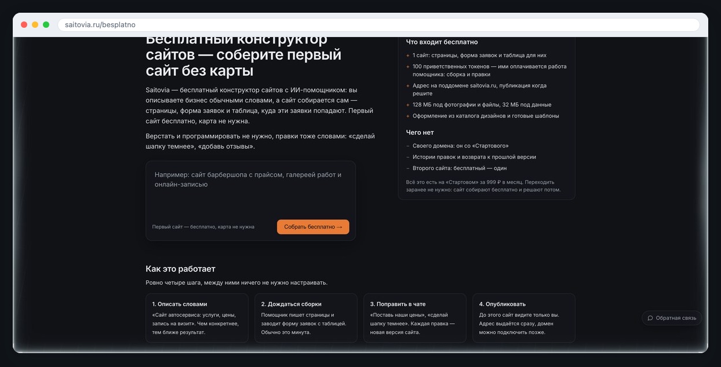This screenshot has width=721, height=367.
Task: Select the «1. Описать словами» step card
Action: coord(197,318)
